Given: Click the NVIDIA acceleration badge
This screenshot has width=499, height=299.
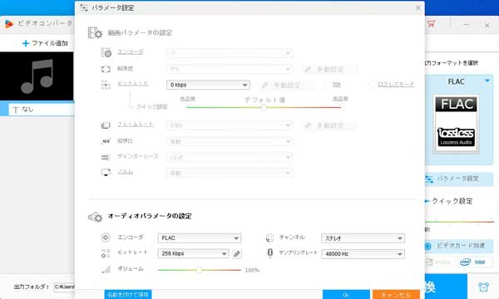Looking at the screenshot, I should [441, 262].
